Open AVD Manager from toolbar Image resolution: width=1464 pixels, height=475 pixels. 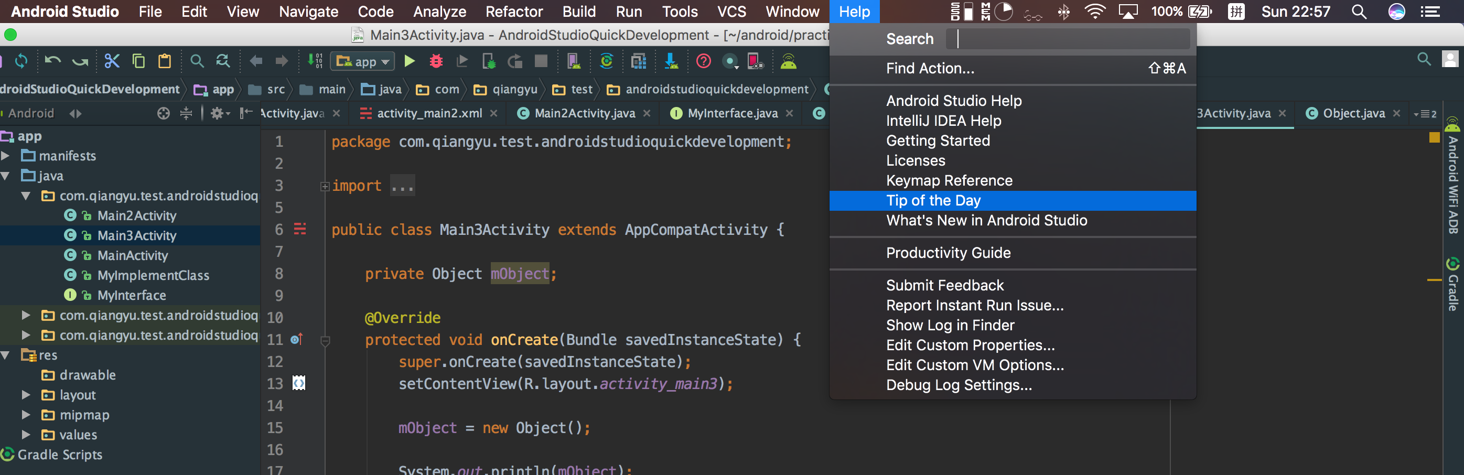[x=573, y=61]
